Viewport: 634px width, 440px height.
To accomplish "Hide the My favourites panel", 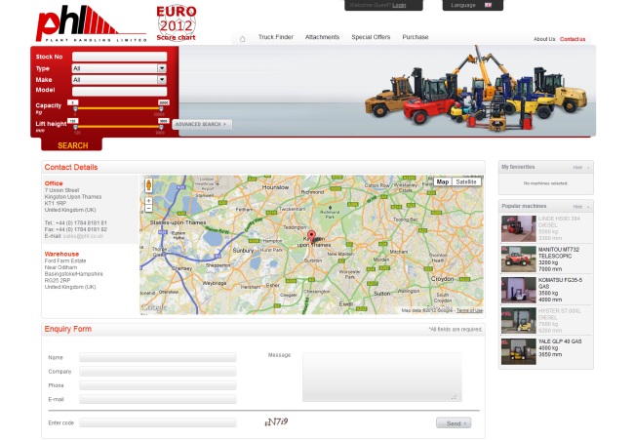I will coord(579,167).
